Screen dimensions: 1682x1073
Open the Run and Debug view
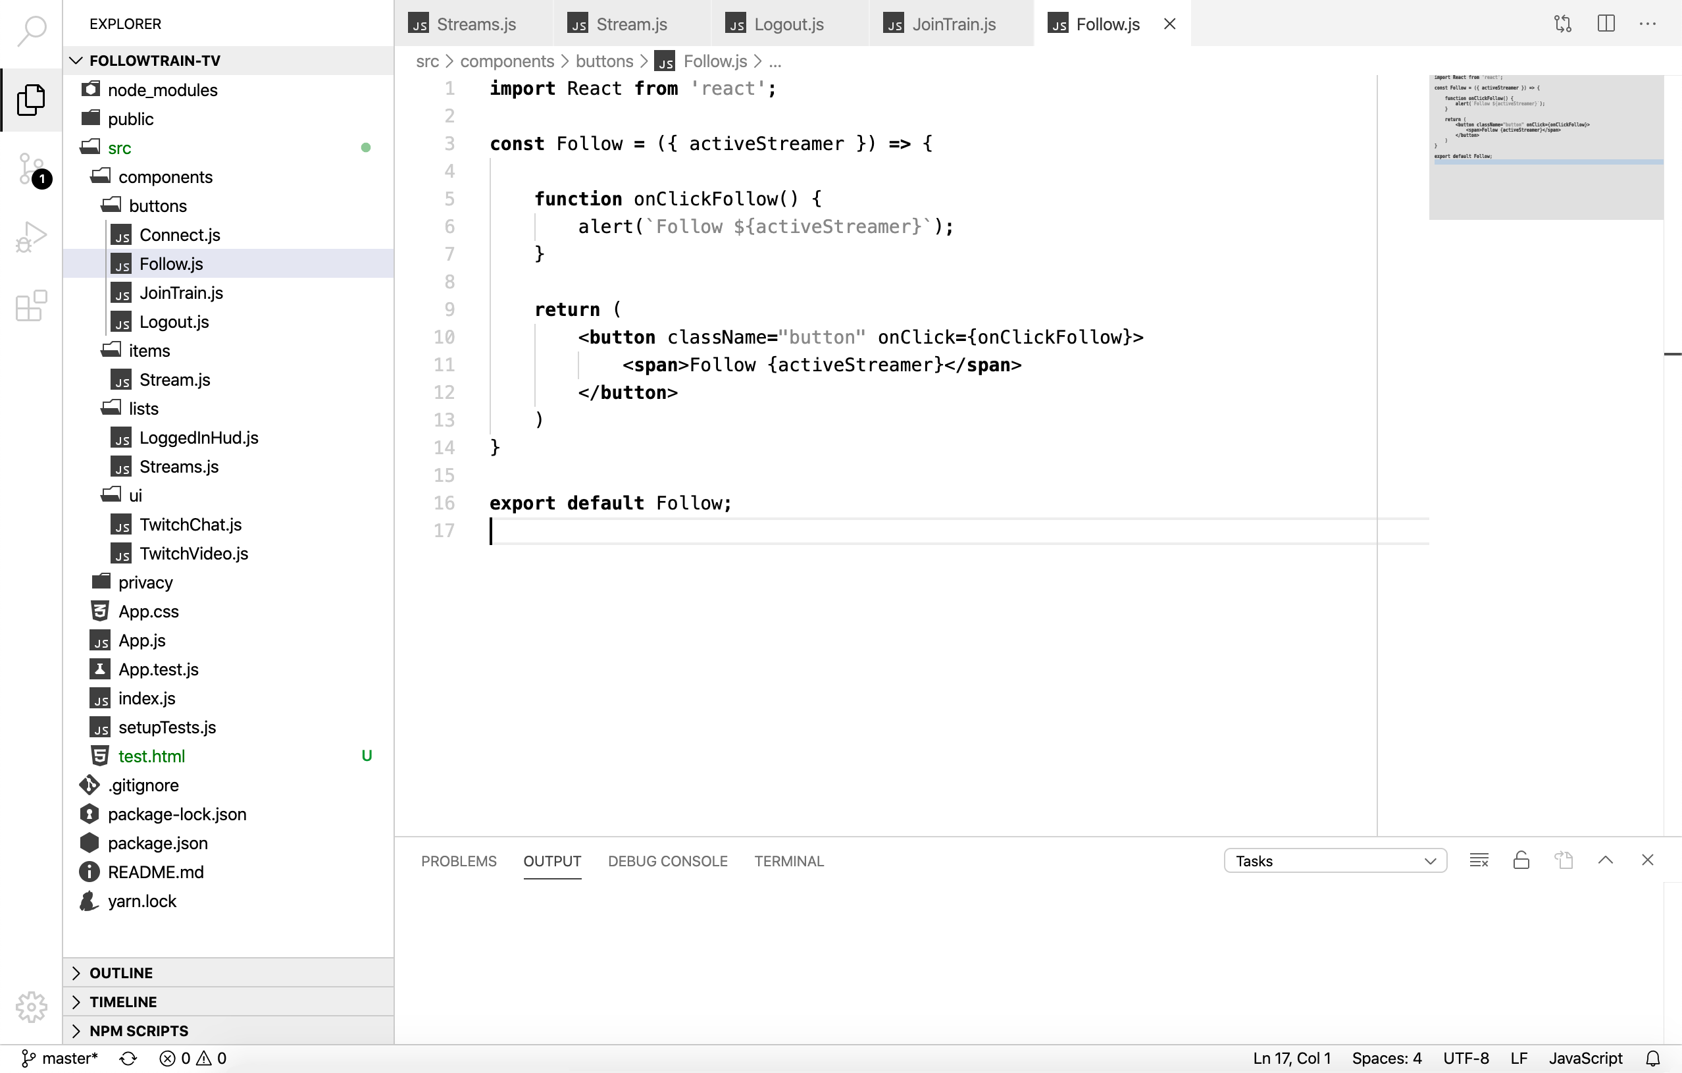[32, 237]
